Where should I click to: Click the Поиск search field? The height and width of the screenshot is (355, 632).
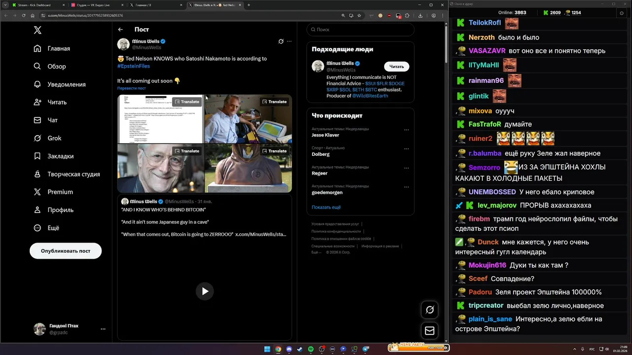(x=360, y=30)
